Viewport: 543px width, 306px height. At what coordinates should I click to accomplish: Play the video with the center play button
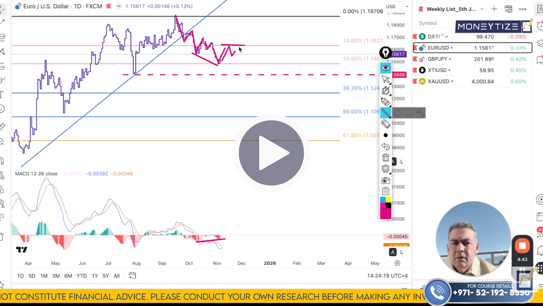(x=271, y=153)
